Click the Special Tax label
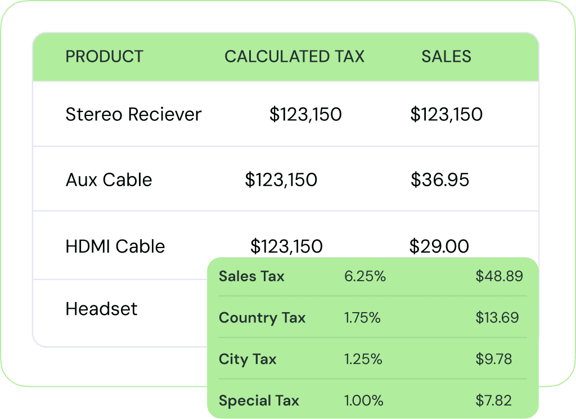576x419 pixels. [x=259, y=401]
